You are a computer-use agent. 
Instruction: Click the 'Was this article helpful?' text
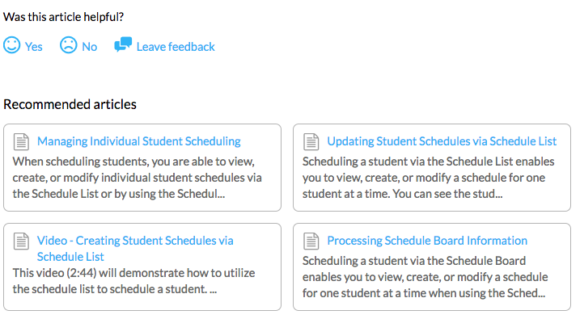coord(64,17)
